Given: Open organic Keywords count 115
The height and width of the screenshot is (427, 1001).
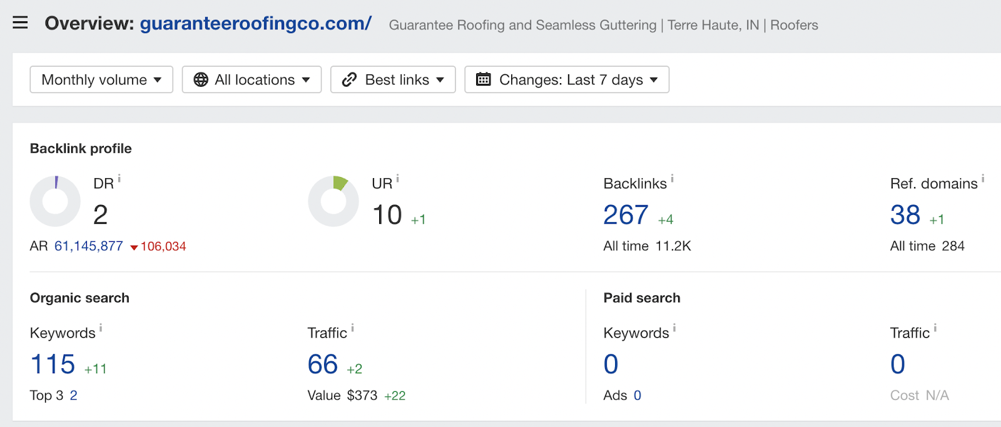Looking at the screenshot, I should [x=53, y=364].
